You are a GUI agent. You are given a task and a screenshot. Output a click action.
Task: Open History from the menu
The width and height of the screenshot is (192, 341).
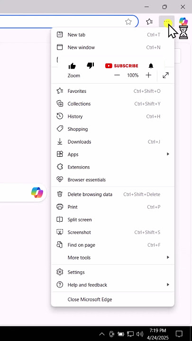point(112,117)
